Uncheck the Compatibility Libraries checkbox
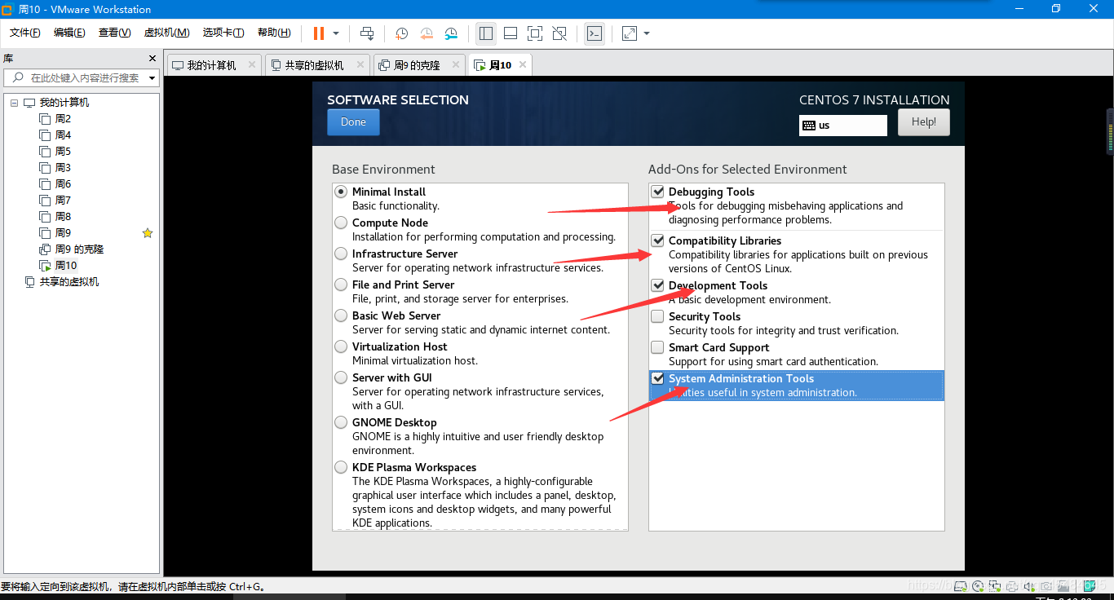The image size is (1114, 600). point(657,240)
